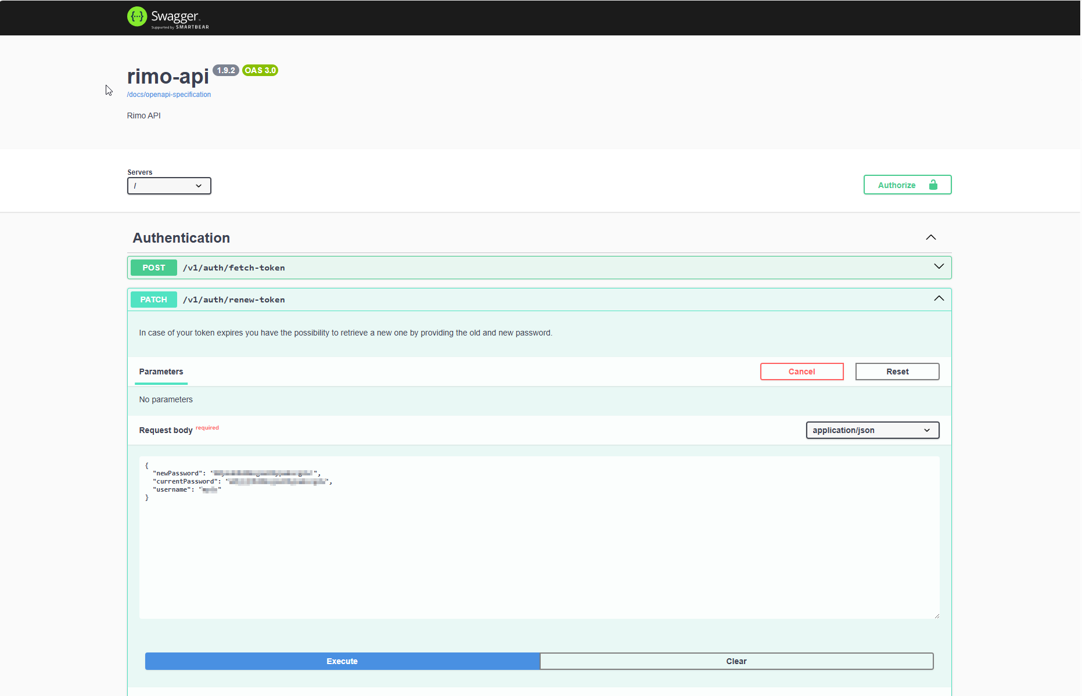This screenshot has width=1082, height=696.
Task: Click the Reset button
Action: (x=897, y=372)
